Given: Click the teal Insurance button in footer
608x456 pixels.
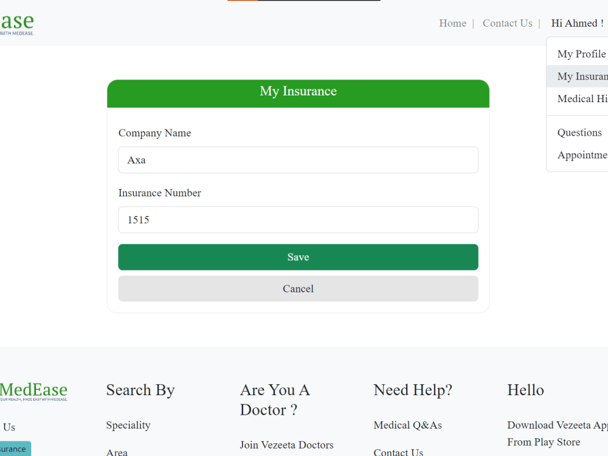Looking at the screenshot, I should (x=15, y=449).
